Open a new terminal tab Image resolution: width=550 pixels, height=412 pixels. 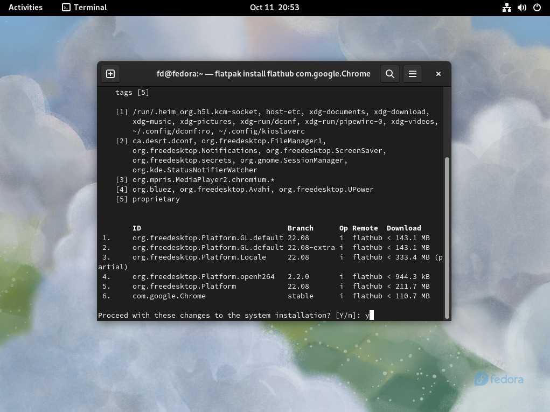pyautogui.click(x=110, y=74)
